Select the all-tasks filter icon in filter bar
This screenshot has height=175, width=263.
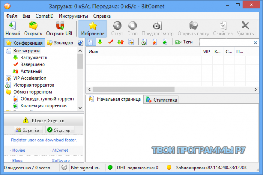tap(91, 42)
